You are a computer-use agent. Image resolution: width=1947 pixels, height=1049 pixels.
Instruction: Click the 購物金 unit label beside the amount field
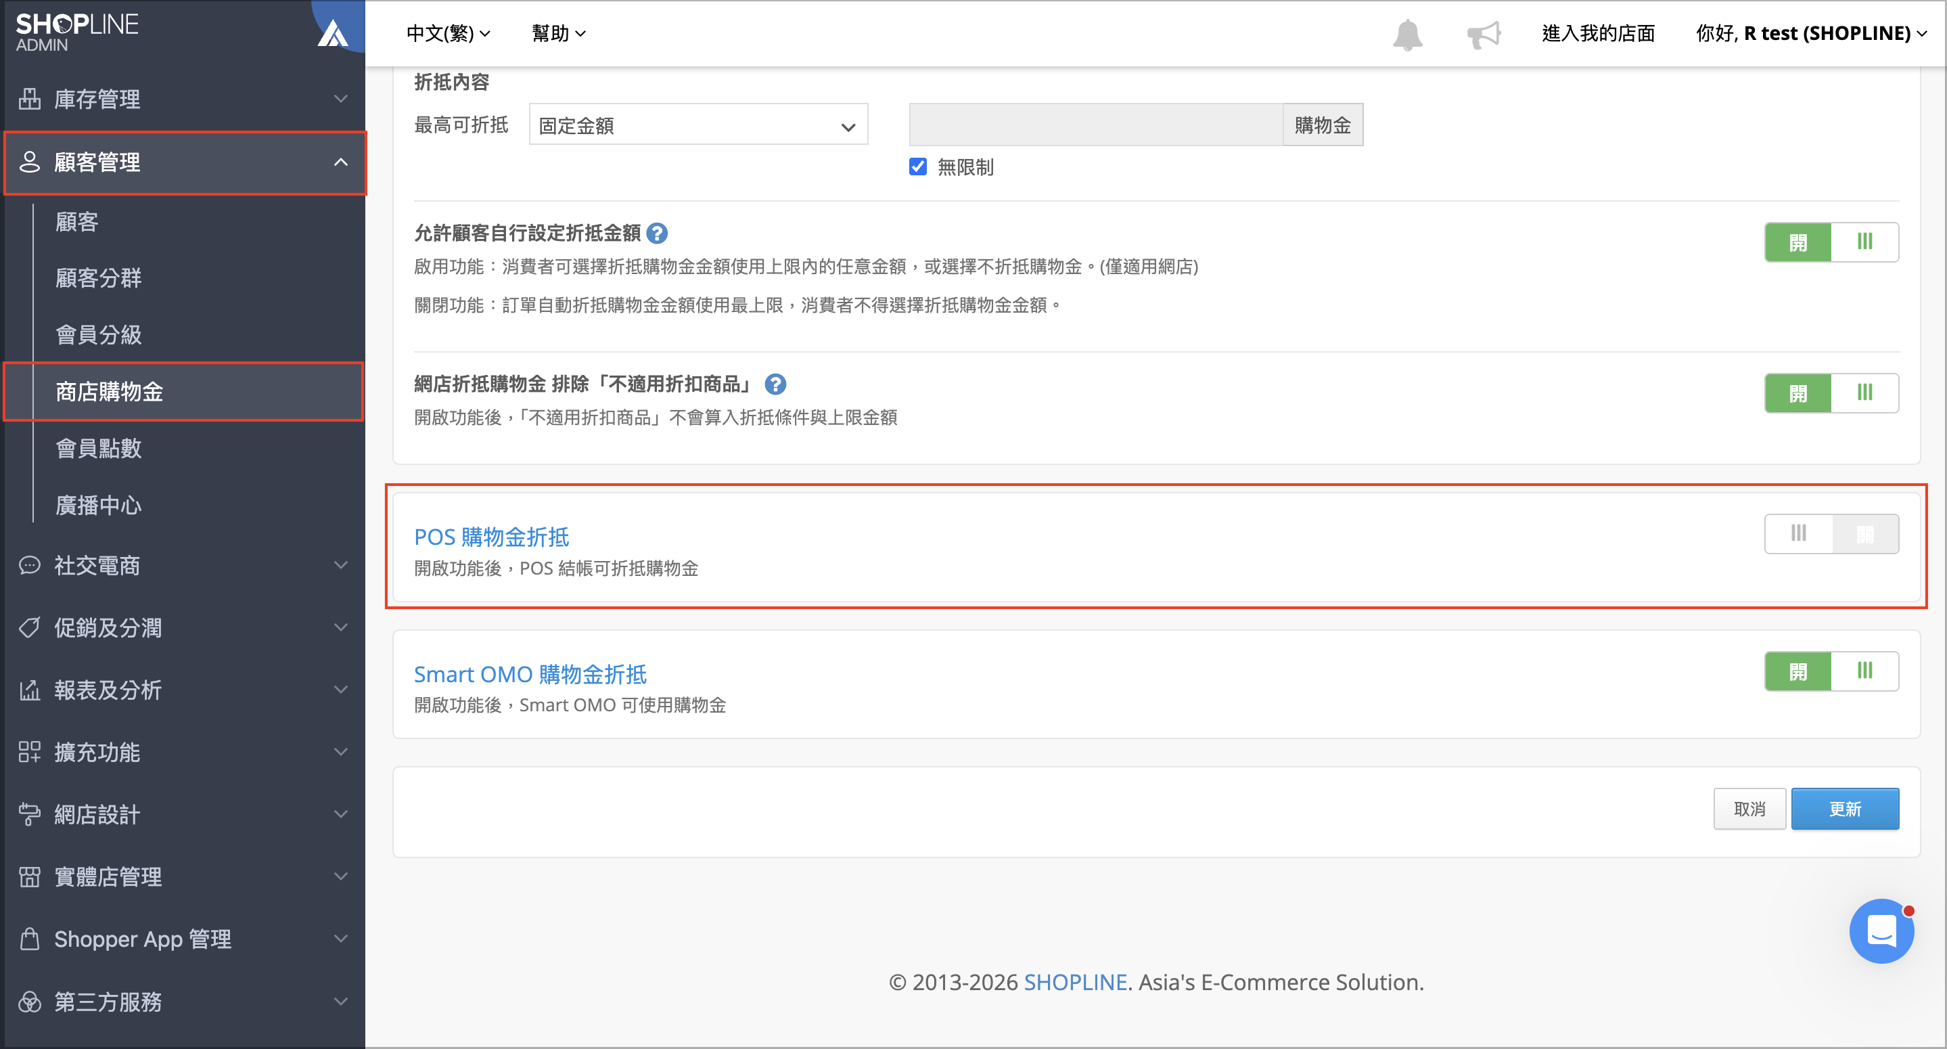click(1323, 125)
